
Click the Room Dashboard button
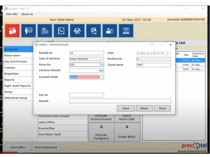tap(46, 147)
